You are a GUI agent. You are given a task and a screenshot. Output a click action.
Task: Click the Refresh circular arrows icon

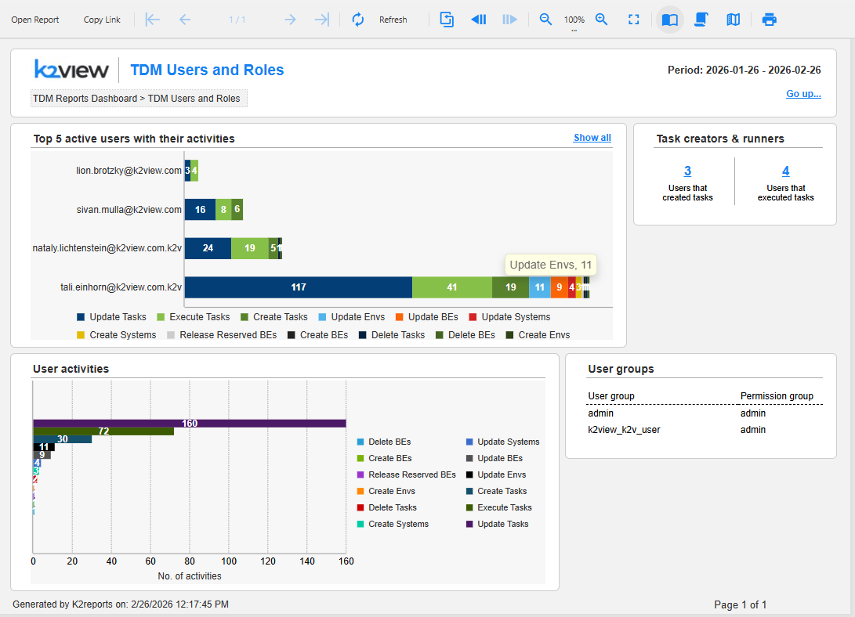click(x=358, y=20)
